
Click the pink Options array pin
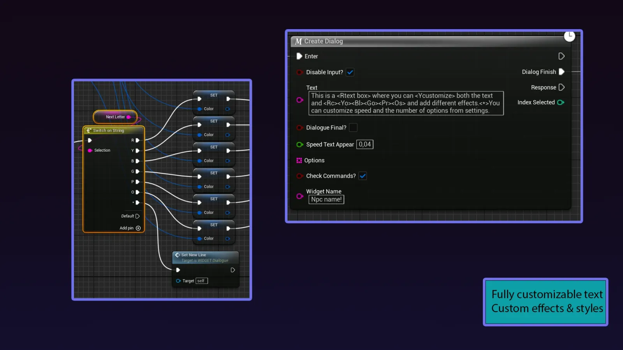tap(299, 160)
